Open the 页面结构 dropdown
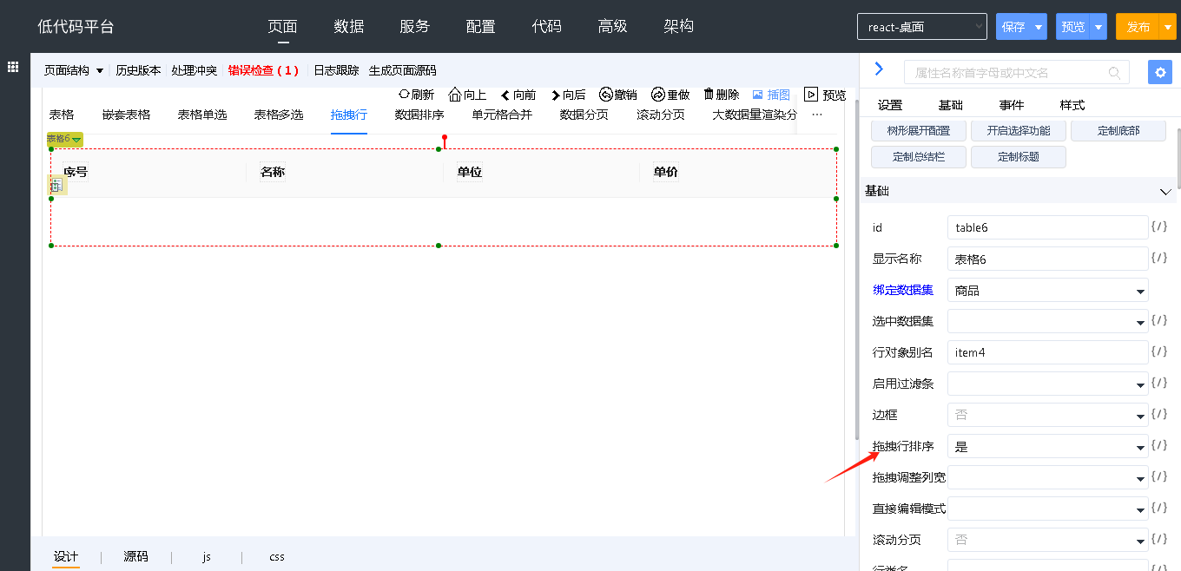 pyautogui.click(x=74, y=70)
